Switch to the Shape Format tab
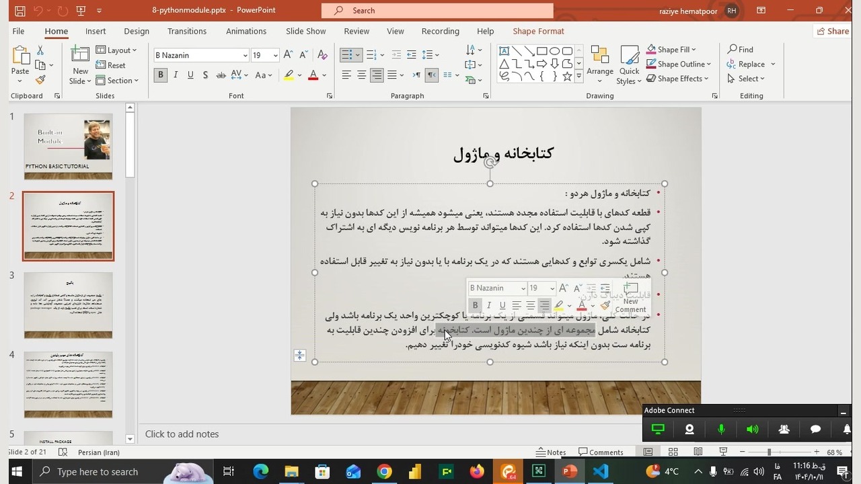 pos(538,31)
